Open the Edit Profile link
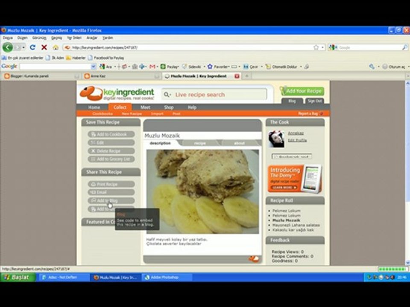 (x=297, y=140)
